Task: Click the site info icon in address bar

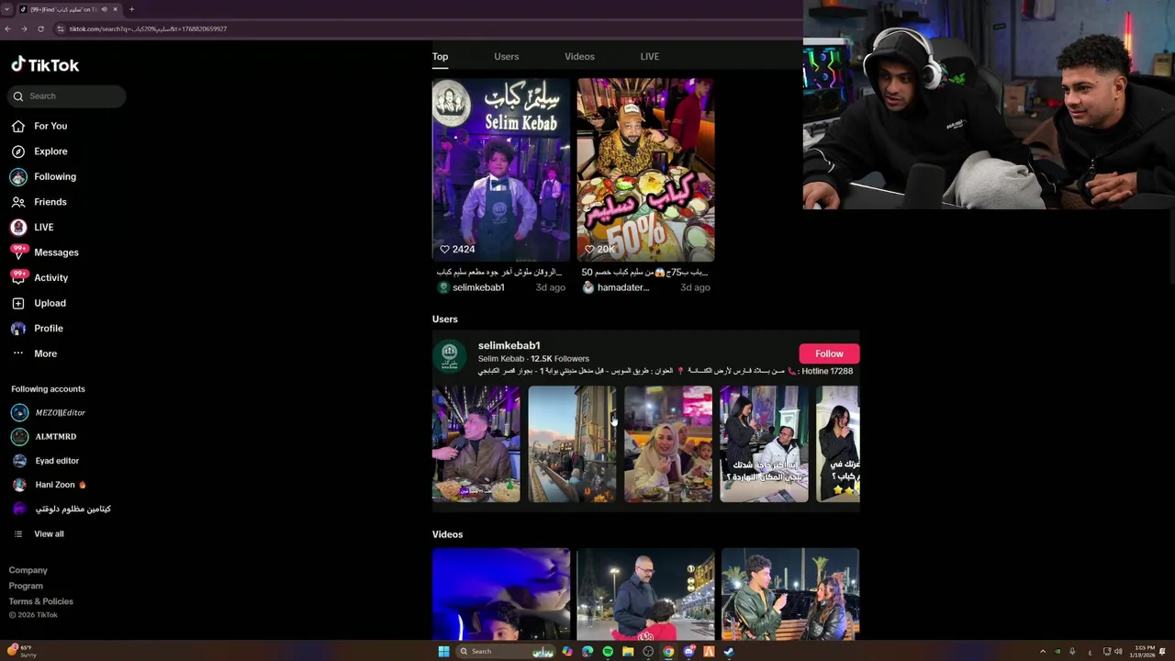Action: 61,28
